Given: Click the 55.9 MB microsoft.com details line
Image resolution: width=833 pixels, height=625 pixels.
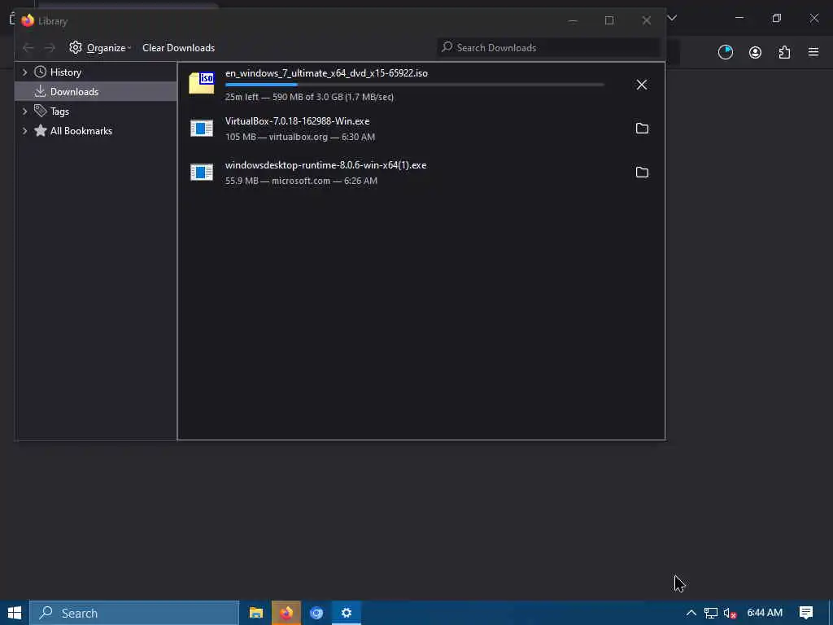Looking at the screenshot, I should coord(301,181).
